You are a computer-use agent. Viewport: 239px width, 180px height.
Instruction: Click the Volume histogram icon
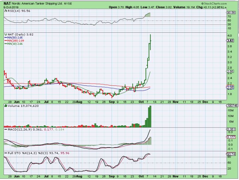pos(6,106)
